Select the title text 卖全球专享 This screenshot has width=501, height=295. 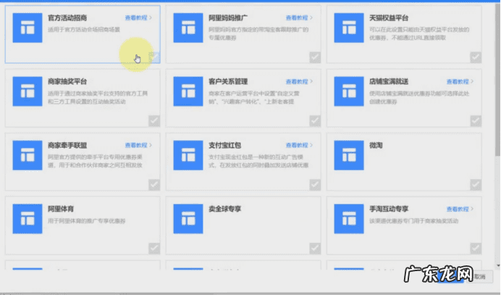pos(225,209)
